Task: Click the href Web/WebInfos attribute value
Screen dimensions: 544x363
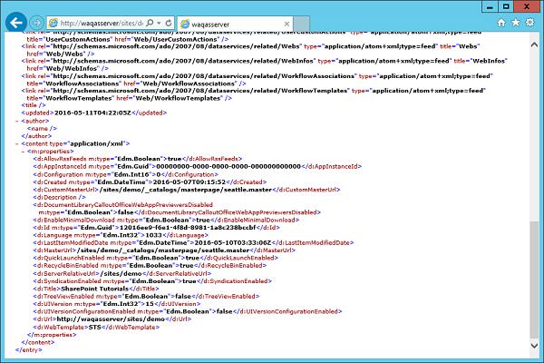Action: coord(71,68)
